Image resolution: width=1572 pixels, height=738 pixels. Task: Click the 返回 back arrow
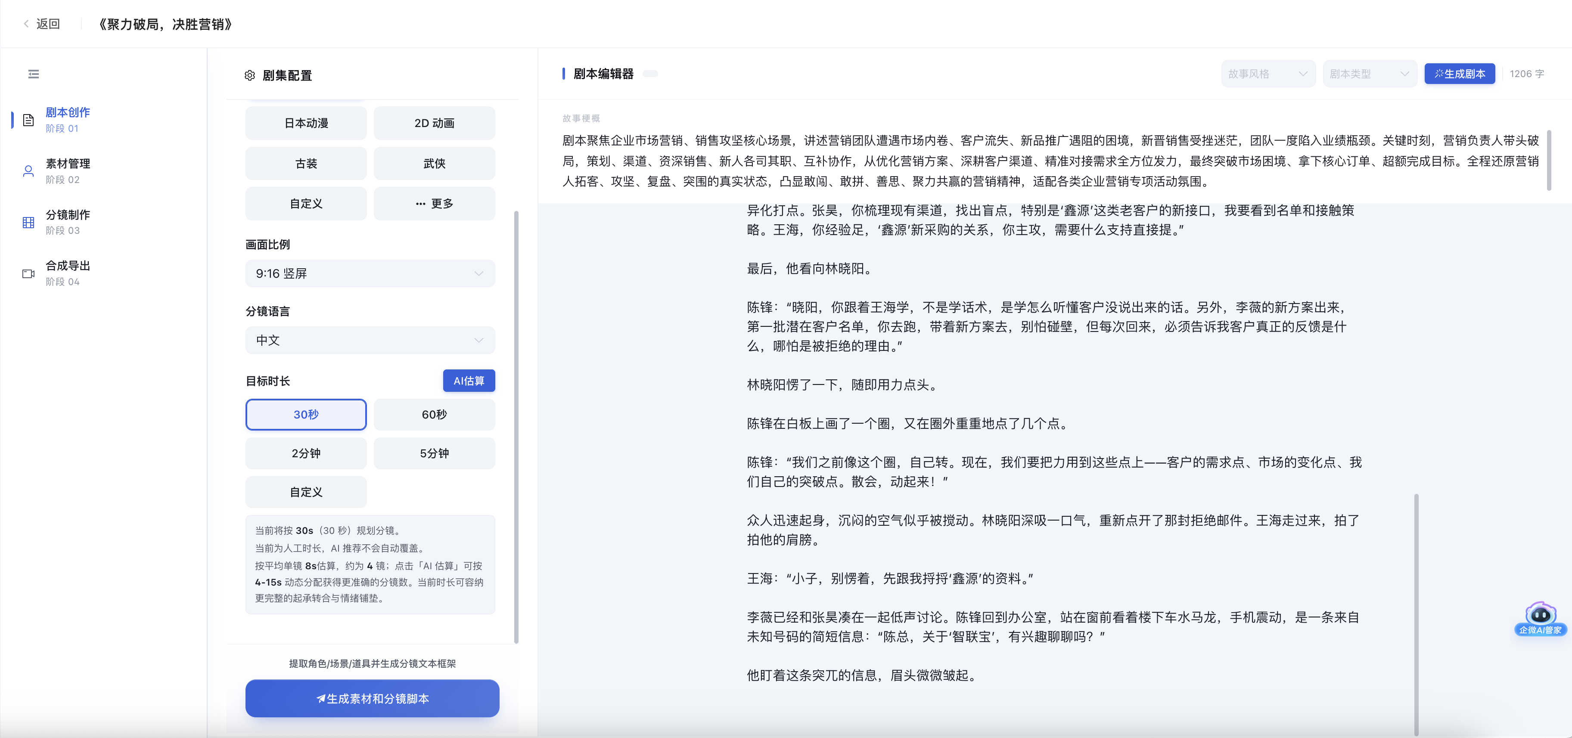(26, 24)
